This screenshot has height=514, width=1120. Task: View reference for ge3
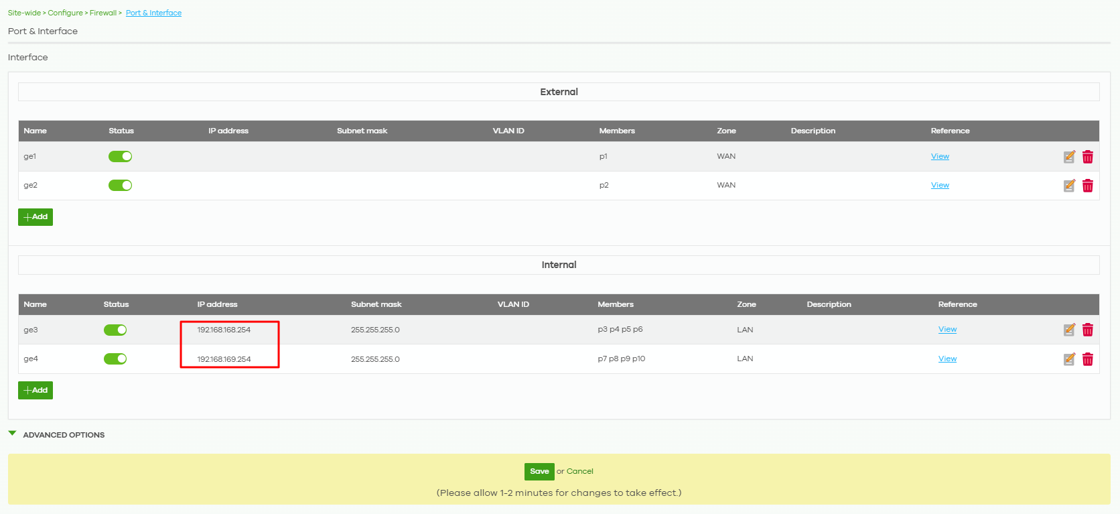point(947,329)
